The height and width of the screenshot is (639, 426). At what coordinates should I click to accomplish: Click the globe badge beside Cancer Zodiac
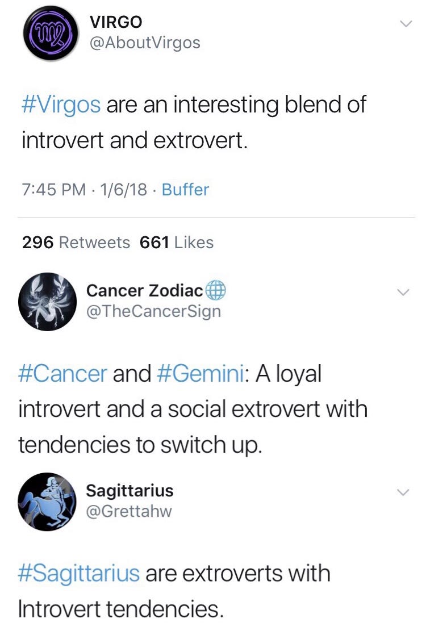[216, 291]
